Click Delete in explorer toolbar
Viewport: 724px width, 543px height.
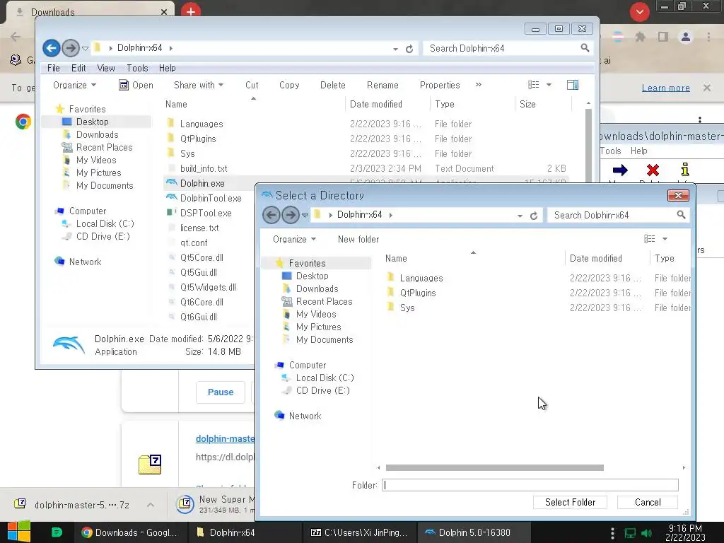pyautogui.click(x=332, y=85)
